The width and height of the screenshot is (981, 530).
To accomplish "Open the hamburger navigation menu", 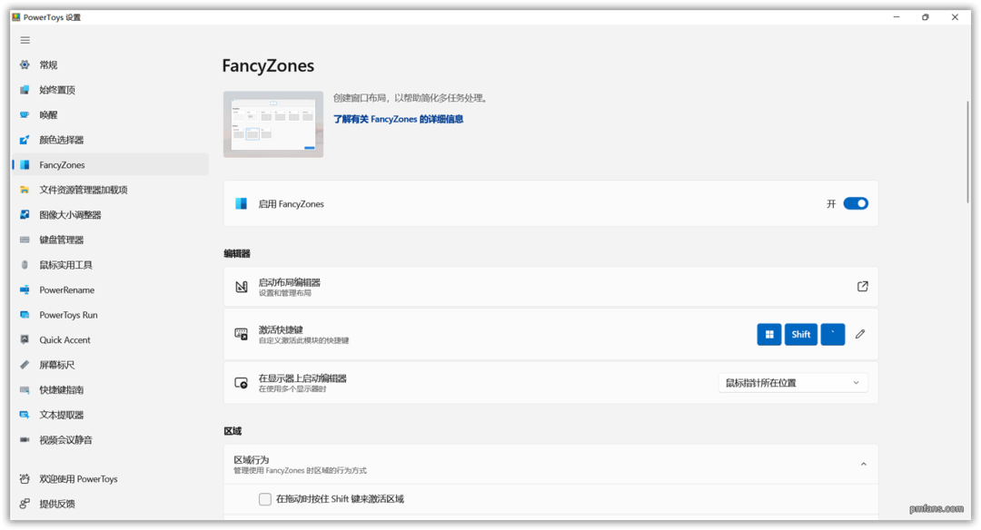I will click(x=25, y=40).
